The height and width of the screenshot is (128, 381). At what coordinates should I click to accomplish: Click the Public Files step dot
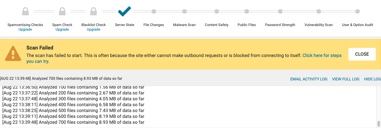247,11
